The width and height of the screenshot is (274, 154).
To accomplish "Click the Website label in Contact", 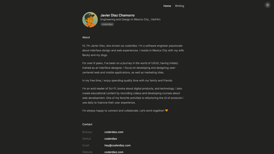I will pyautogui.click(x=87, y=152).
